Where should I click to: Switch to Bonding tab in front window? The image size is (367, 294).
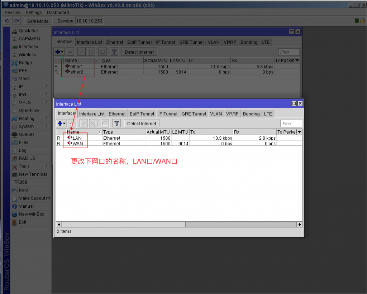(x=251, y=114)
